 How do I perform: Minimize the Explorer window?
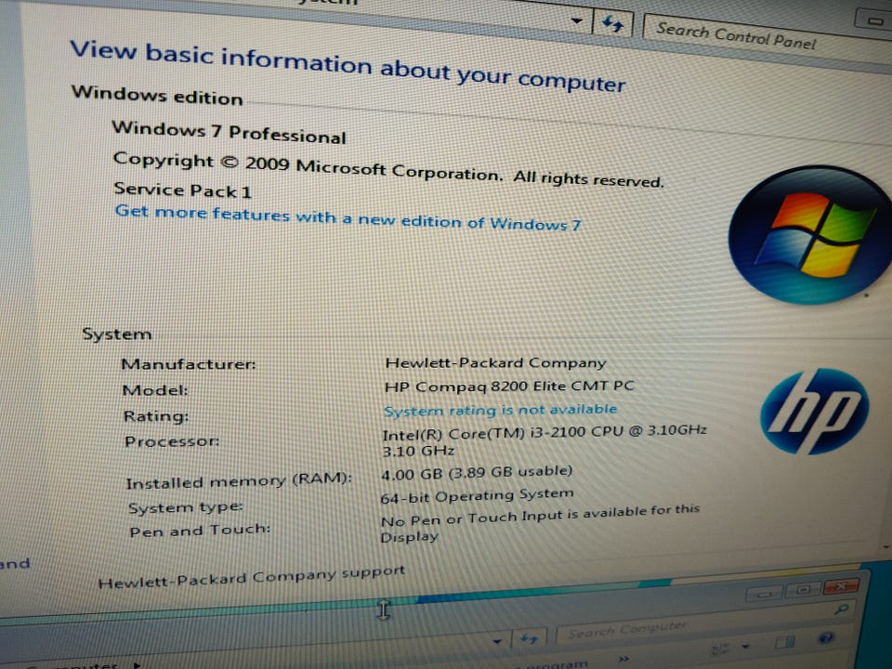tap(765, 595)
